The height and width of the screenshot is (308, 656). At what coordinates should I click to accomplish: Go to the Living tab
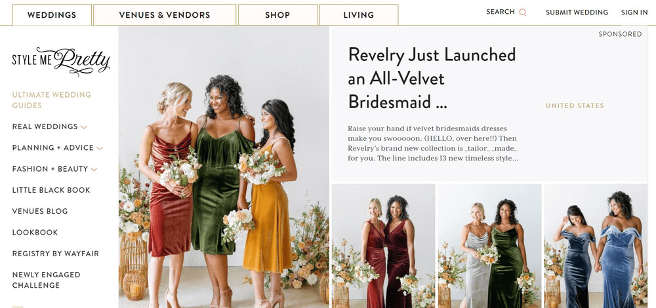click(x=359, y=15)
